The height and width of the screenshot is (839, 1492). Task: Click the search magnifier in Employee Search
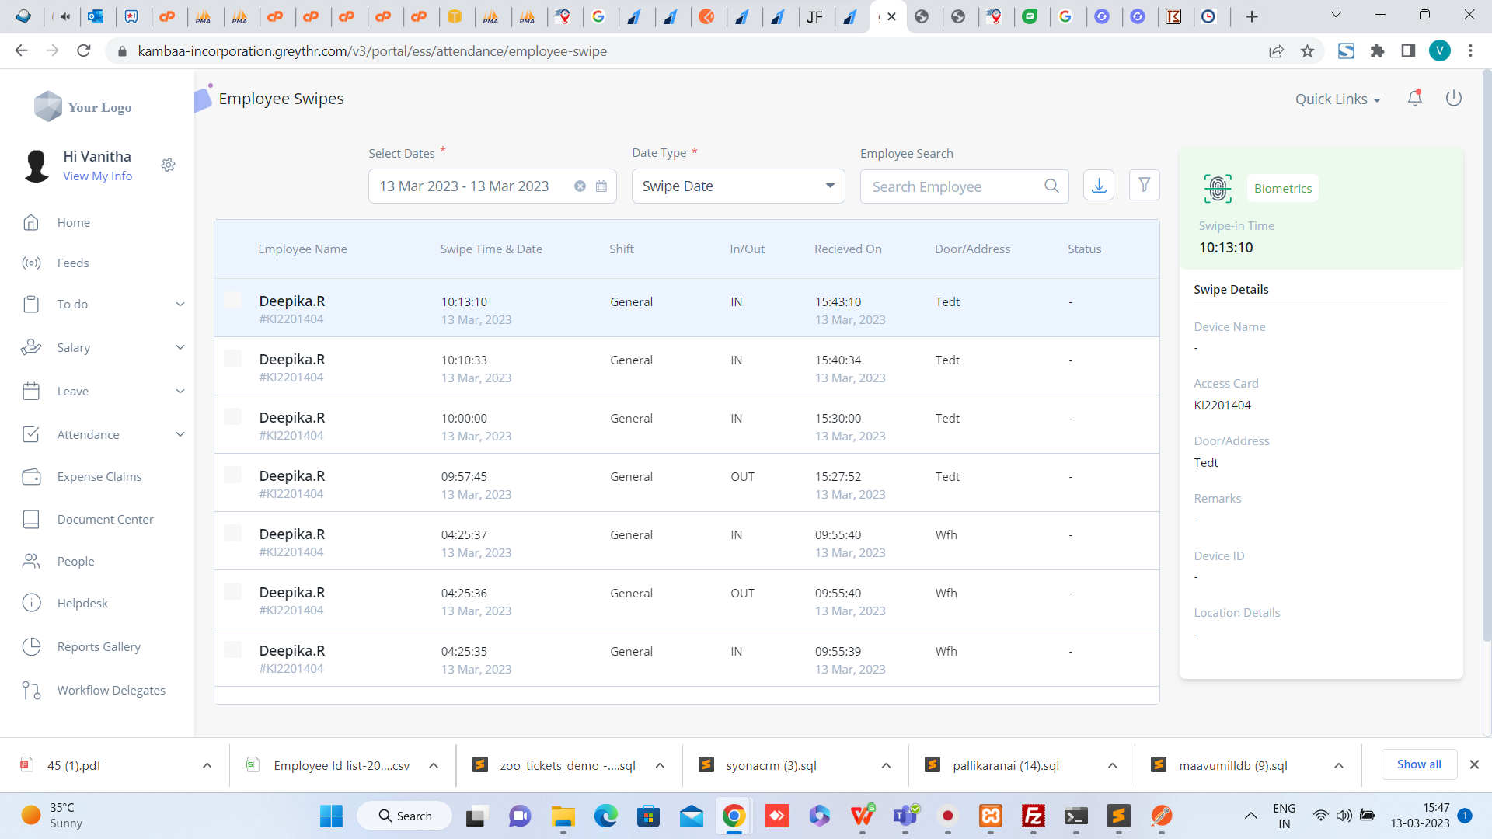pyautogui.click(x=1051, y=186)
